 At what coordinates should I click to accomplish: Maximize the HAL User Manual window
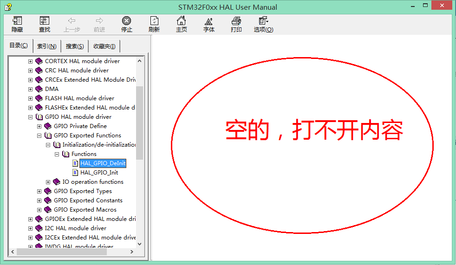[x=425, y=6]
